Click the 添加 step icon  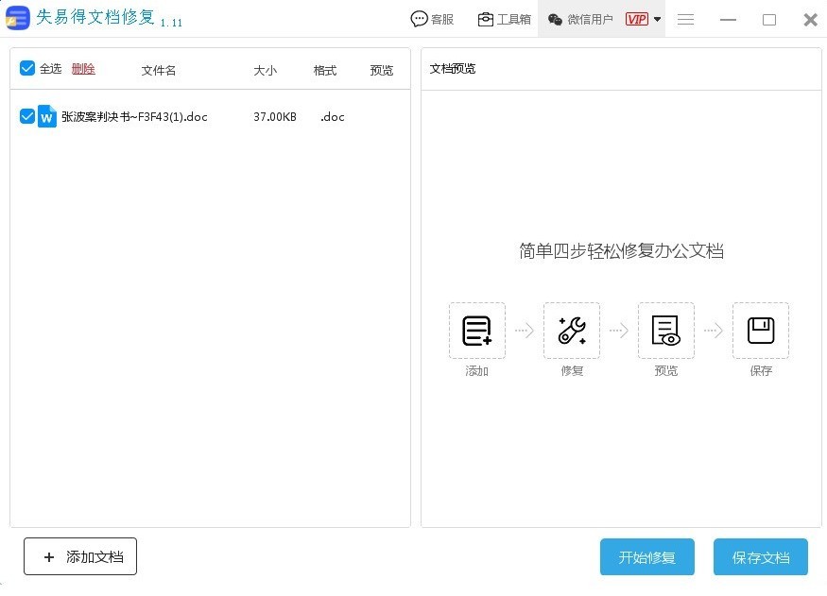tap(476, 331)
